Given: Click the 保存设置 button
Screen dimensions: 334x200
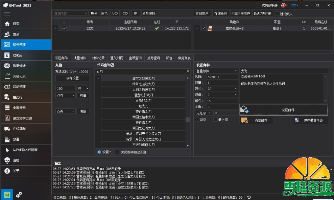Looking at the screenshot, I should coord(72,78).
